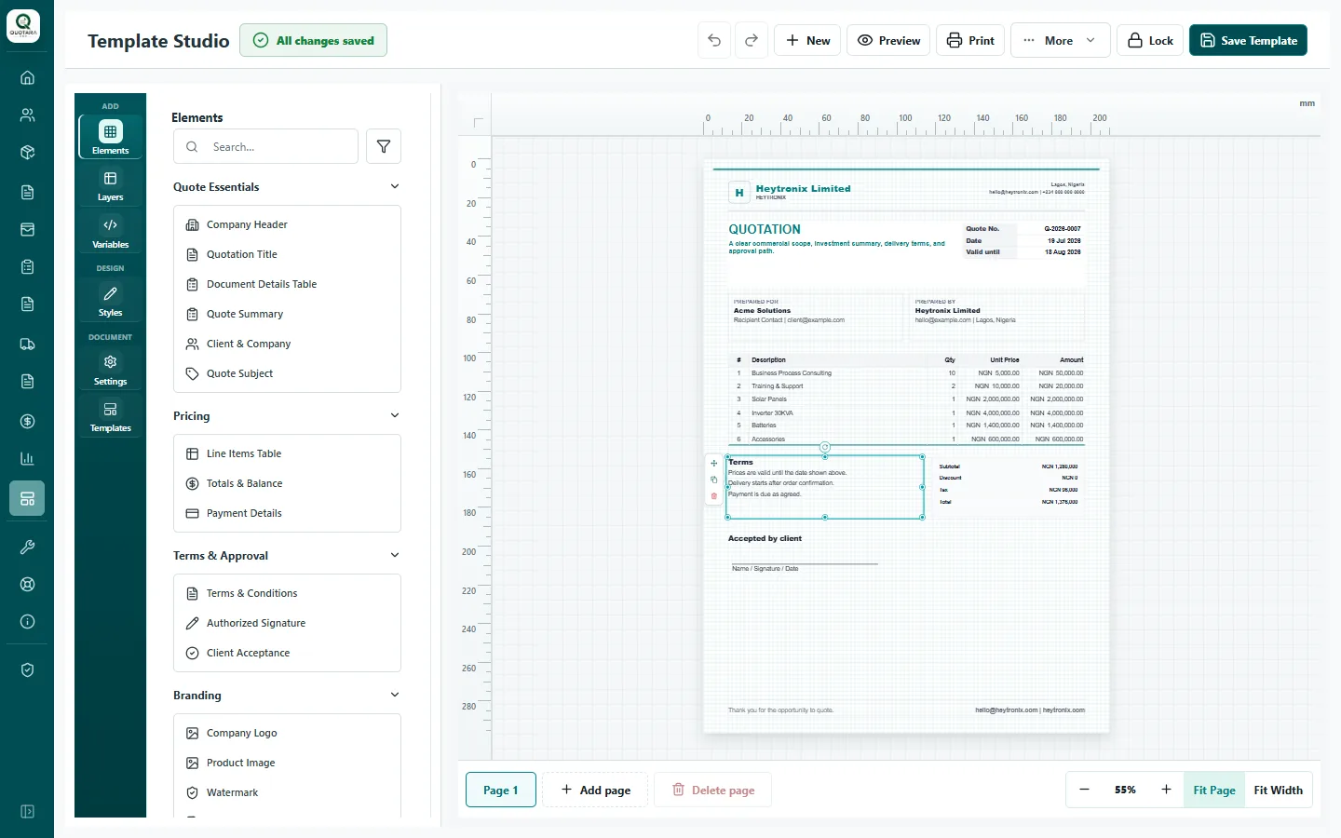The image size is (1341, 838).
Task: Click the undo arrow icon
Action: [x=714, y=40]
